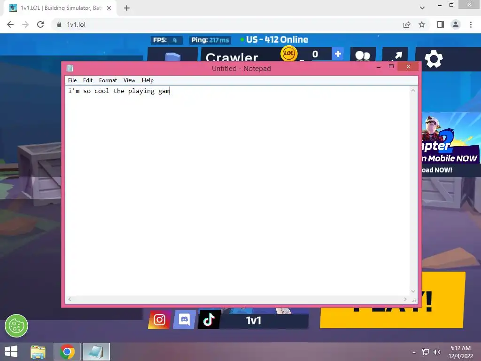Click the fullscreen arrows icon in game

click(x=395, y=55)
